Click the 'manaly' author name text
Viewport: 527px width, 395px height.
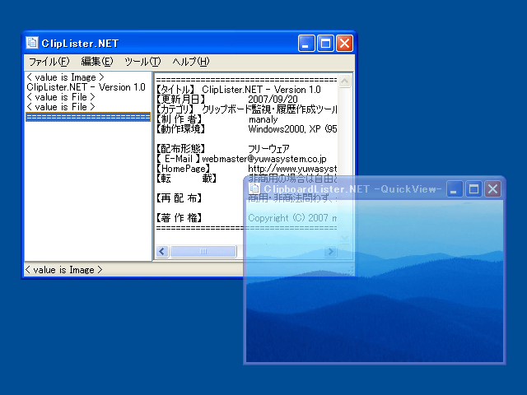click(263, 119)
